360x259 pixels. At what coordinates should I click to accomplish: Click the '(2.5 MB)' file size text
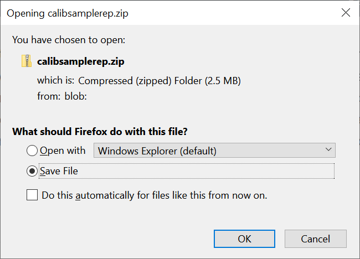[x=223, y=81]
